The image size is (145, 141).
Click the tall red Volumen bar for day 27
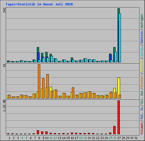[x=119, y=117]
